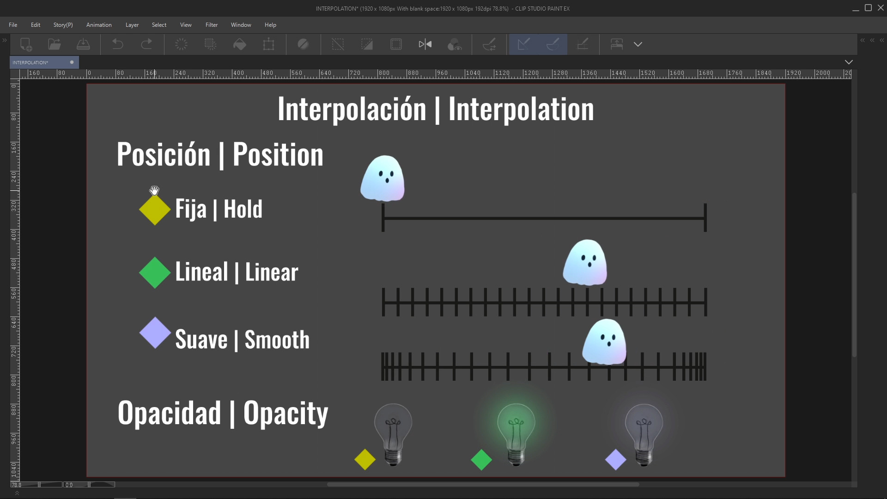Close the INTERPOLATION tab via its dot
The height and width of the screenshot is (499, 887).
click(x=72, y=62)
